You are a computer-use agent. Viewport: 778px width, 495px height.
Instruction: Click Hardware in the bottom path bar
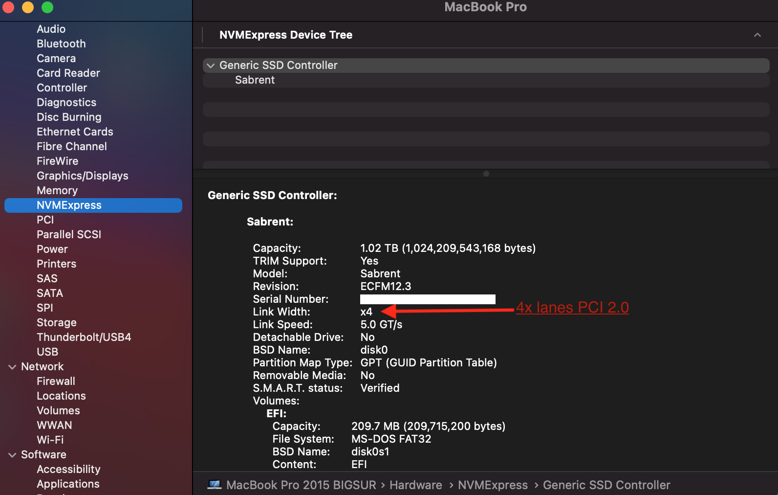[415, 485]
